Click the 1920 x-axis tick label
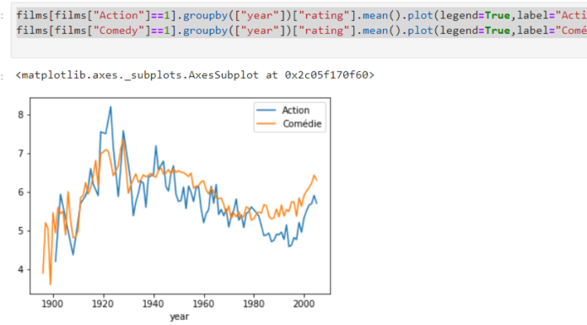The width and height of the screenshot is (587, 325). tap(103, 304)
